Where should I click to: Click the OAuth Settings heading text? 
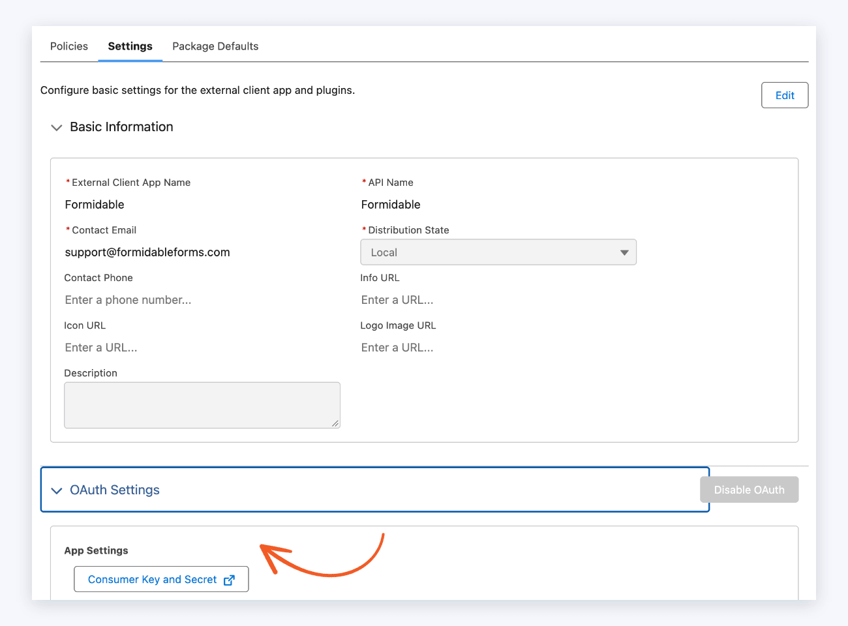coord(115,490)
